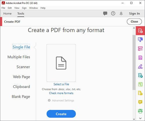This screenshot has width=145, height=121.
Task: Click the scrollbar up arrow
Action: click(134, 28)
